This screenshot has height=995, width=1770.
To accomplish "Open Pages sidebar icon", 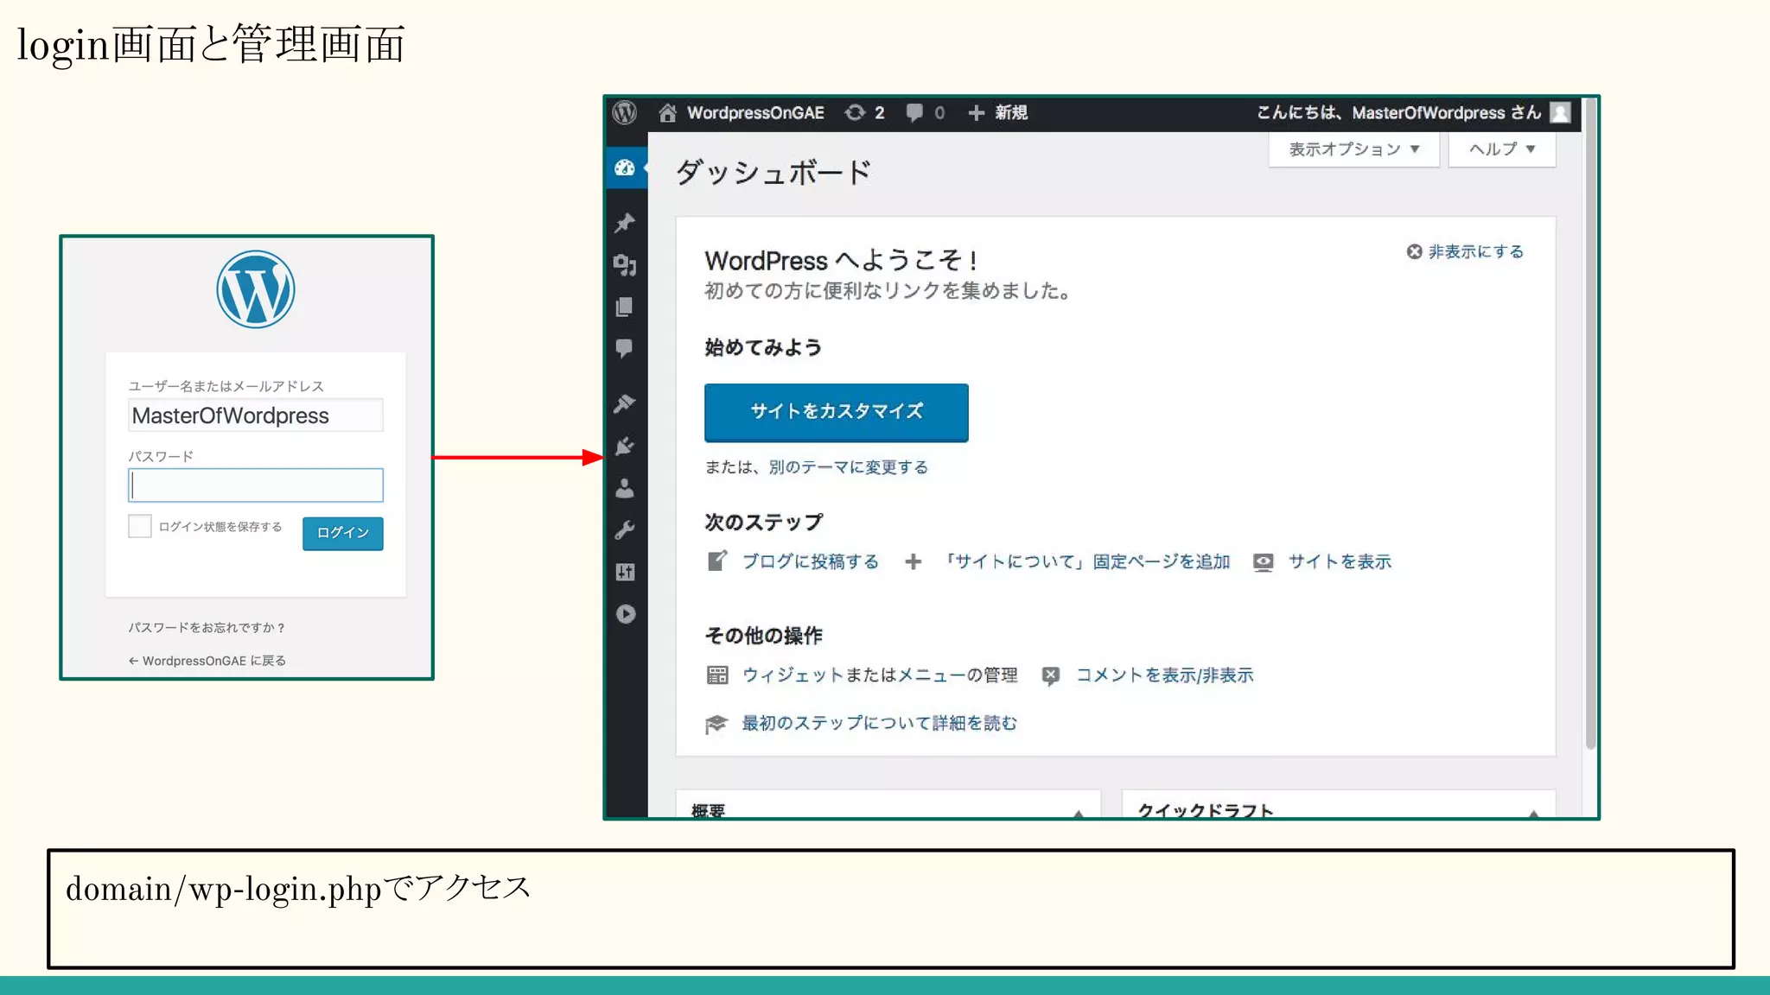I will pyautogui.click(x=625, y=307).
